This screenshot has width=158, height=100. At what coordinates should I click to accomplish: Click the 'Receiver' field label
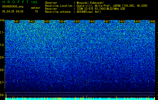(51, 9)
